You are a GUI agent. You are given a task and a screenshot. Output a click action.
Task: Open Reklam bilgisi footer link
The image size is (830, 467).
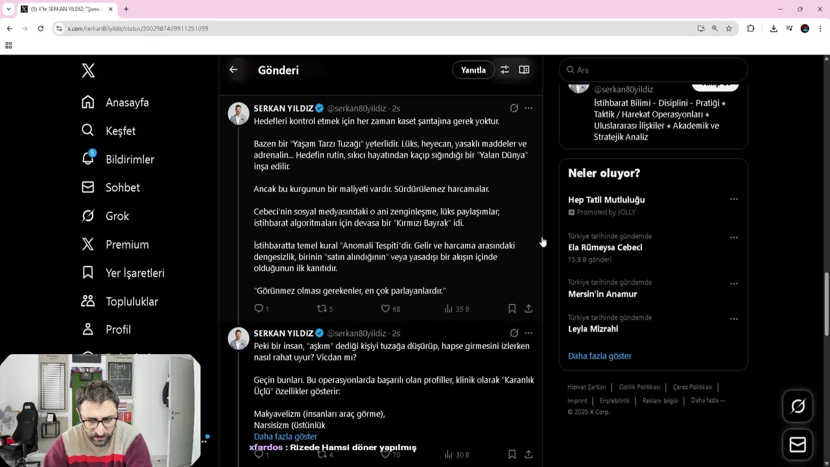point(660,401)
